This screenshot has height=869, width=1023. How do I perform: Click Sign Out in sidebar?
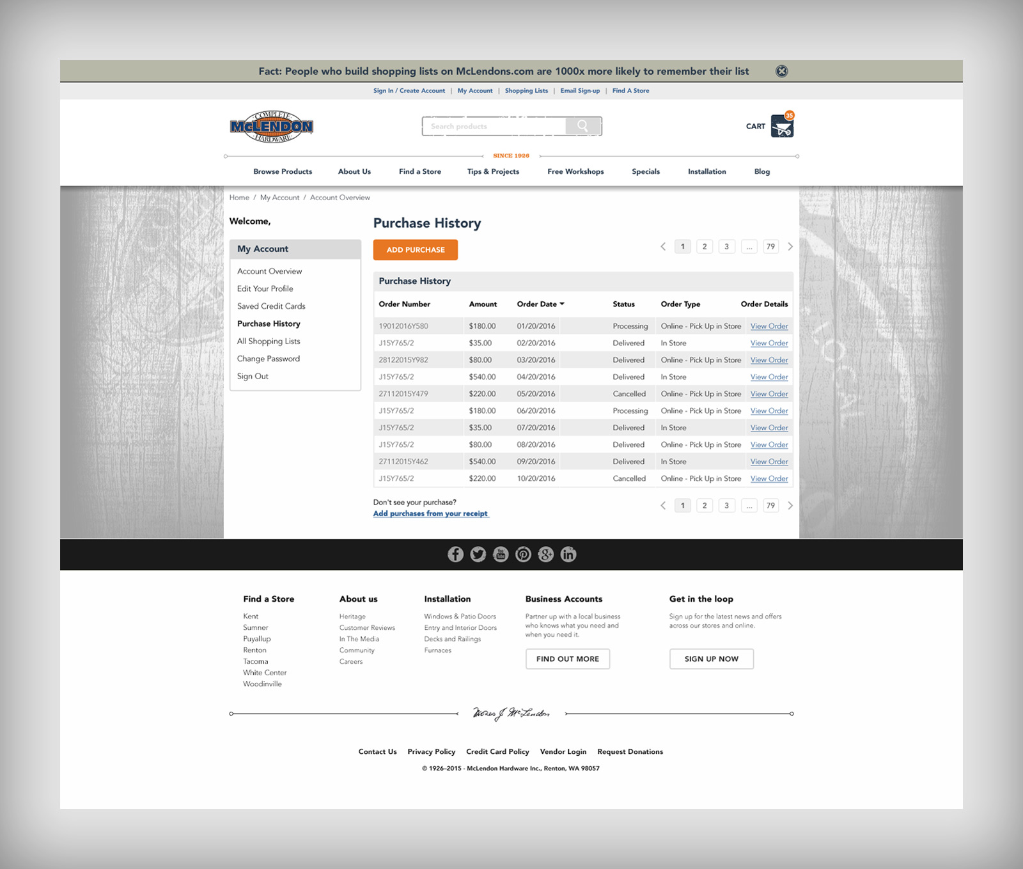[253, 376]
